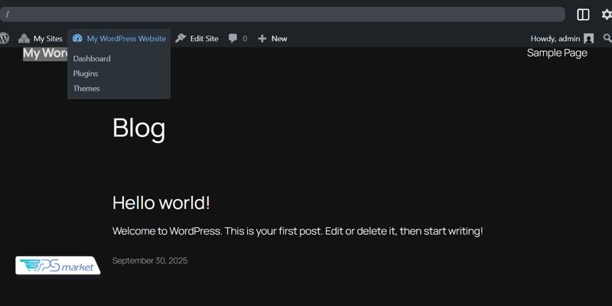The image size is (612, 306).
Task: Click the September 30, 2025 post date
Action: [x=150, y=261]
